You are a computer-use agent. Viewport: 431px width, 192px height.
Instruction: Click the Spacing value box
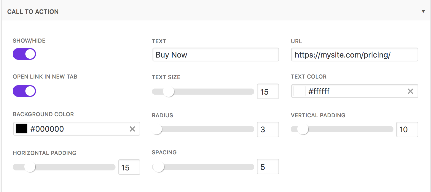coord(268,167)
